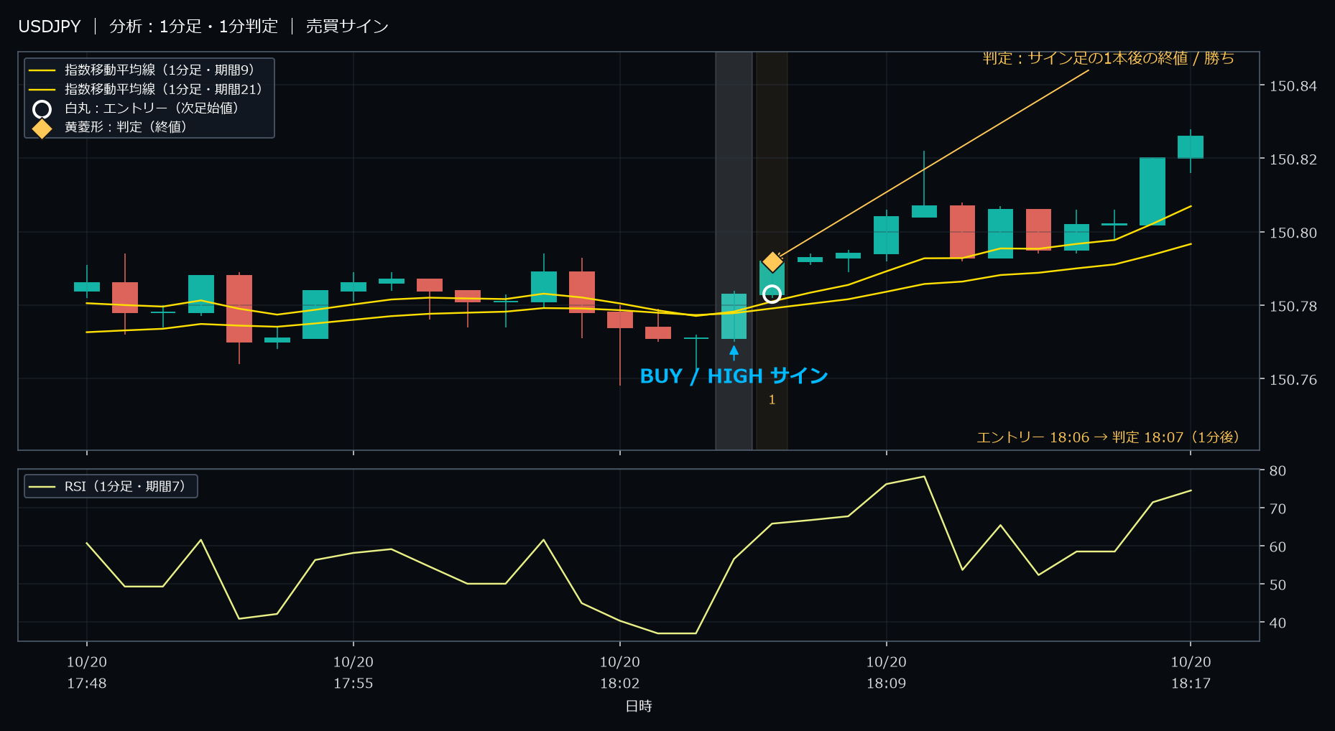Click the price axis label 150.80
The width and height of the screenshot is (1335, 731).
pos(1293,233)
